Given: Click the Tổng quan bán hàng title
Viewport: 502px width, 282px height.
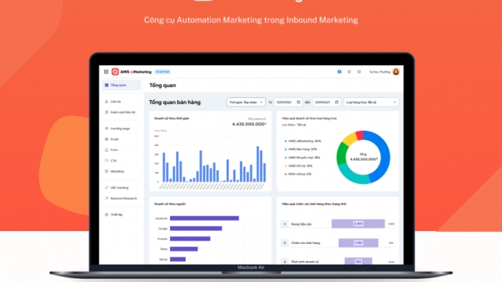Looking at the screenshot, I should [x=175, y=102].
